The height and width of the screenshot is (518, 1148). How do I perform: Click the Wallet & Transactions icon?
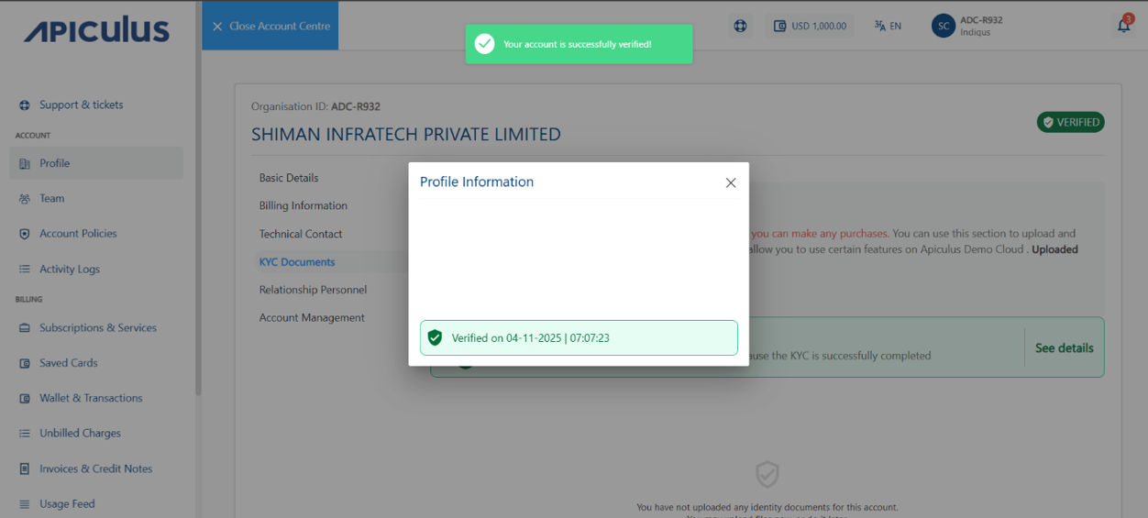25,399
